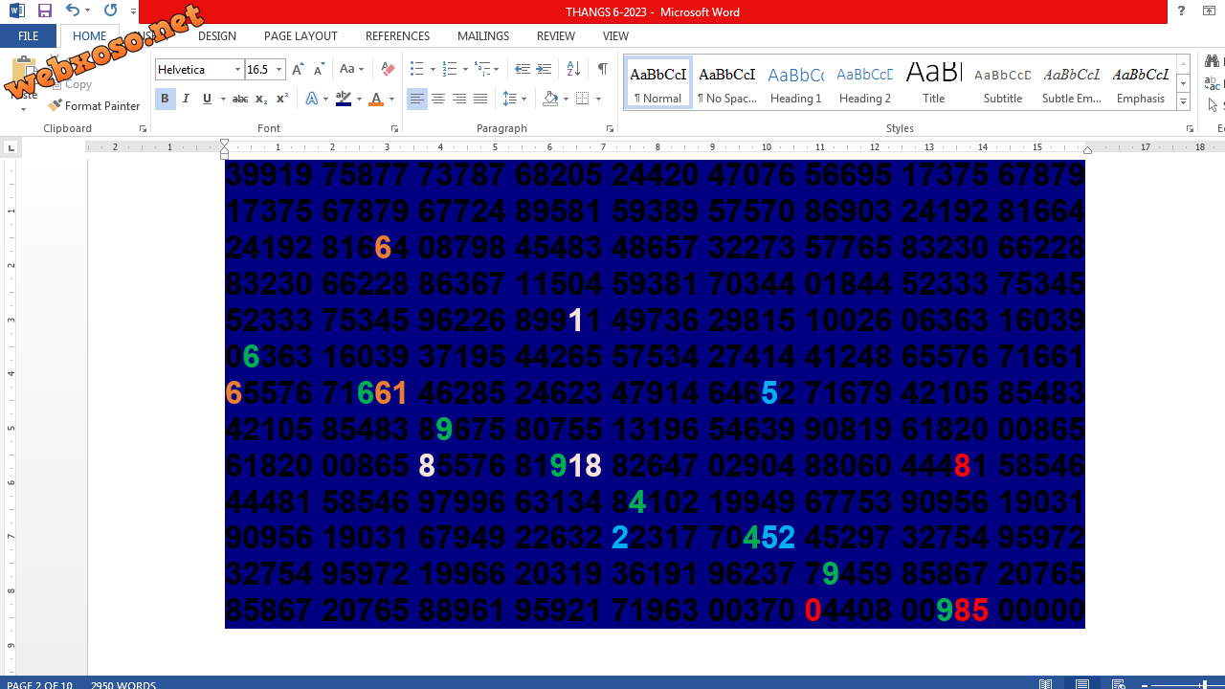Switch to the HOME tab
1225x689 pixels.
(90, 36)
